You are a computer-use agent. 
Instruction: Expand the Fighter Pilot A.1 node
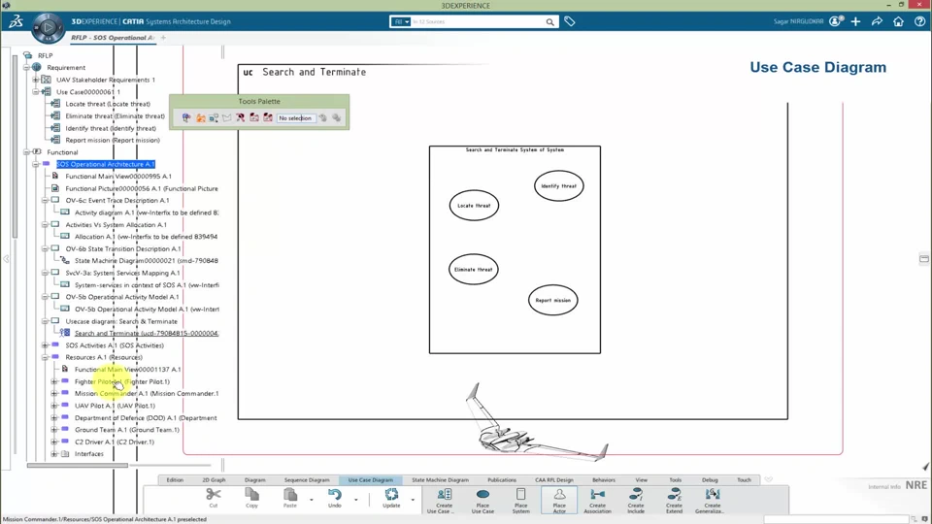[54, 381]
